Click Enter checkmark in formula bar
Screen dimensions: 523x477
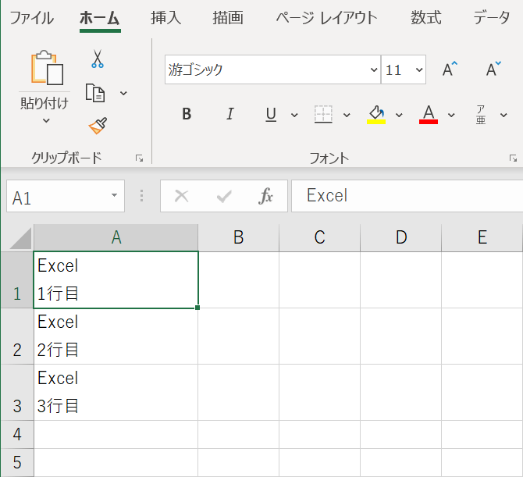(x=224, y=196)
